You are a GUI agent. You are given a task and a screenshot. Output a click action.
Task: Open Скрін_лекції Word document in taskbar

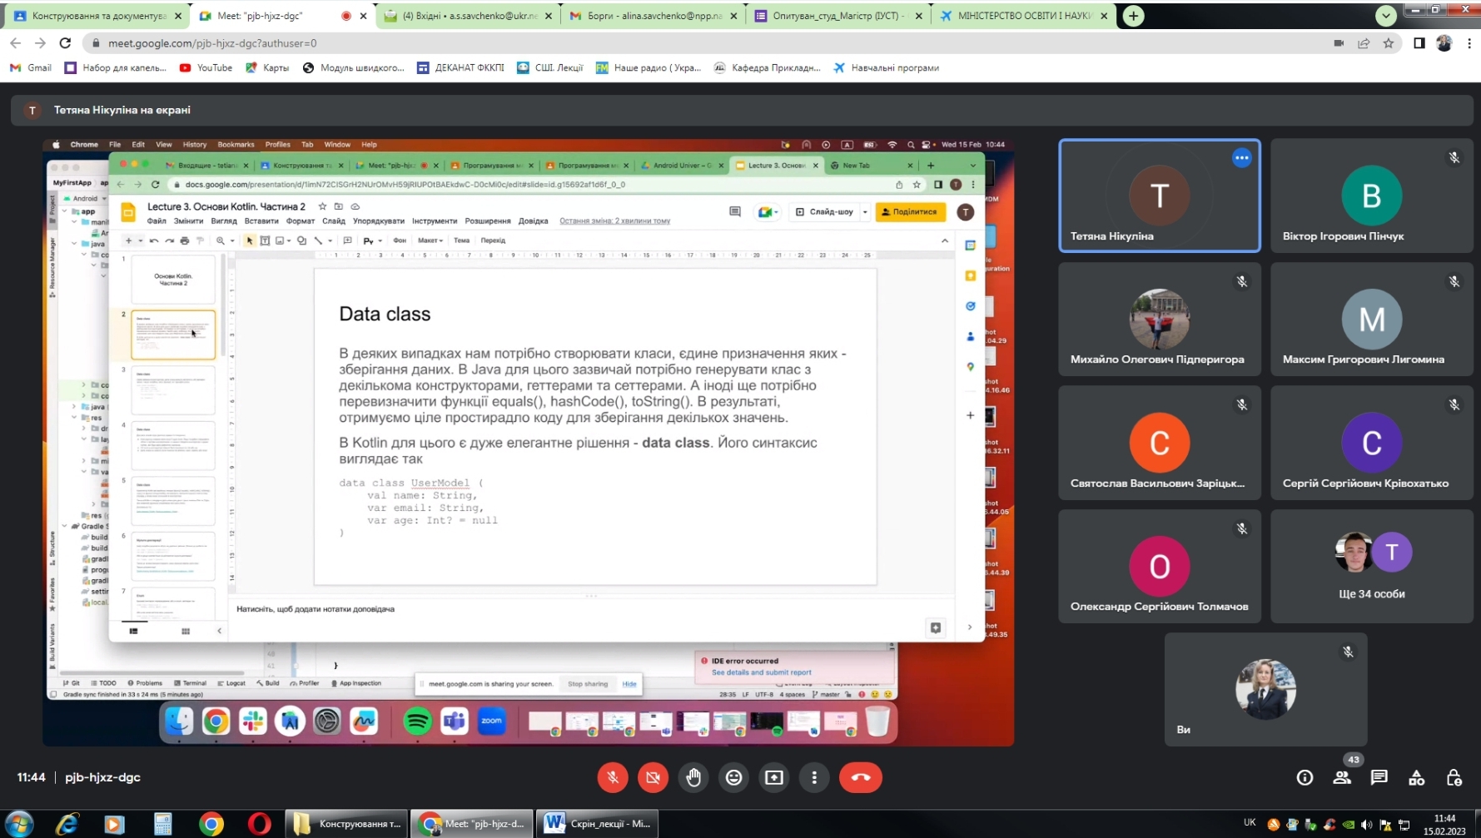coord(598,823)
